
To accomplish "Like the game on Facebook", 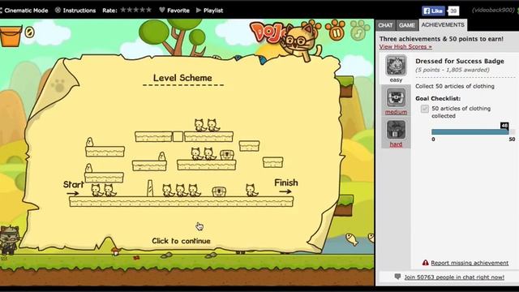I will coord(433,11).
